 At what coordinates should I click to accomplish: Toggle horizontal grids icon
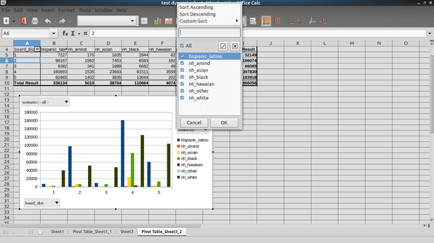(266, 21)
